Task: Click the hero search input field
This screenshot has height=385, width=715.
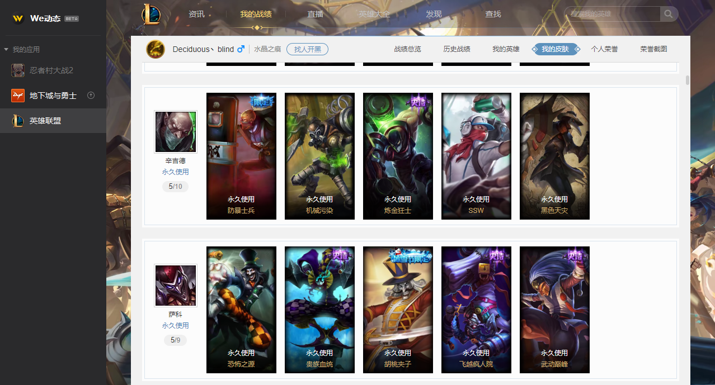Action: click(613, 14)
